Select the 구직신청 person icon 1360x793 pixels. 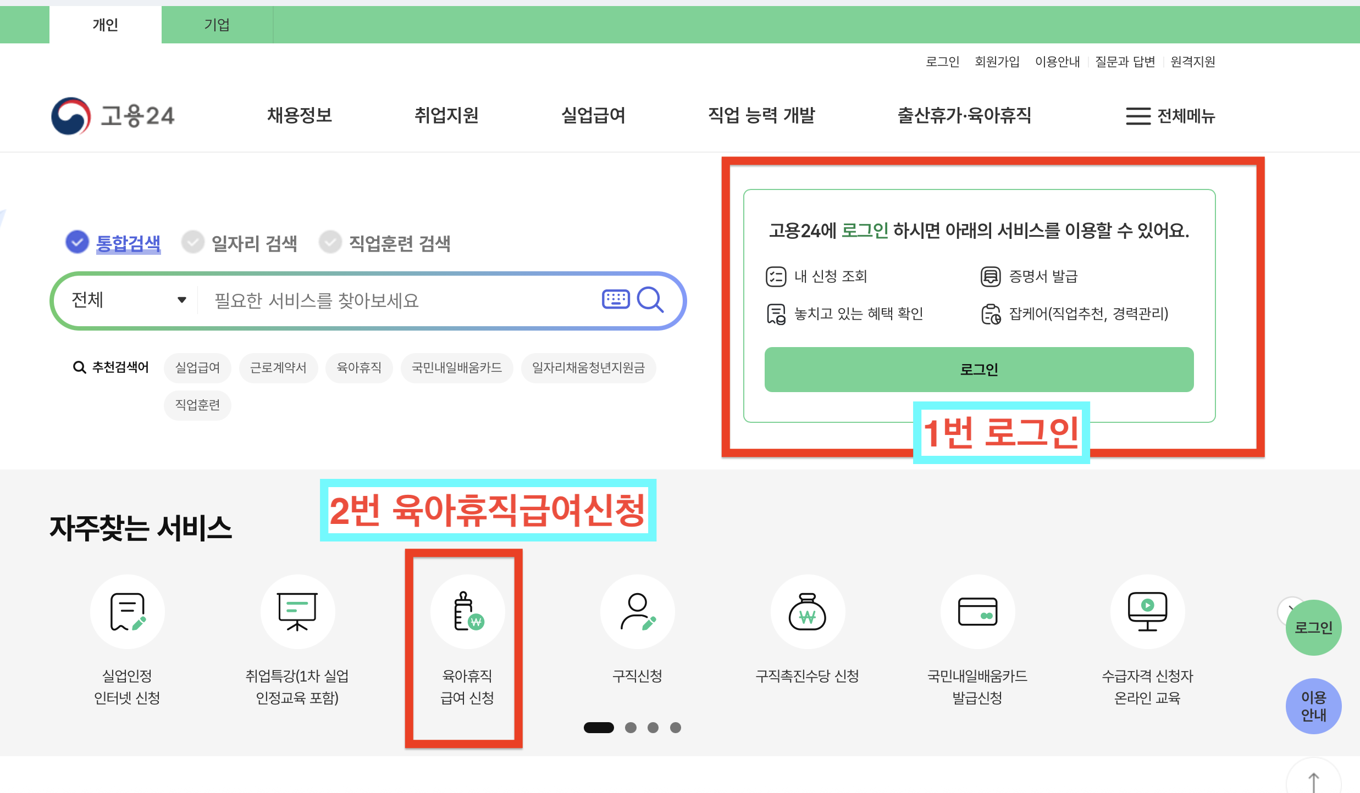coord(637,612)
